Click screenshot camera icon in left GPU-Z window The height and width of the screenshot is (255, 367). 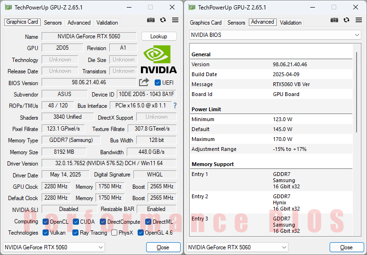(151, 20)
